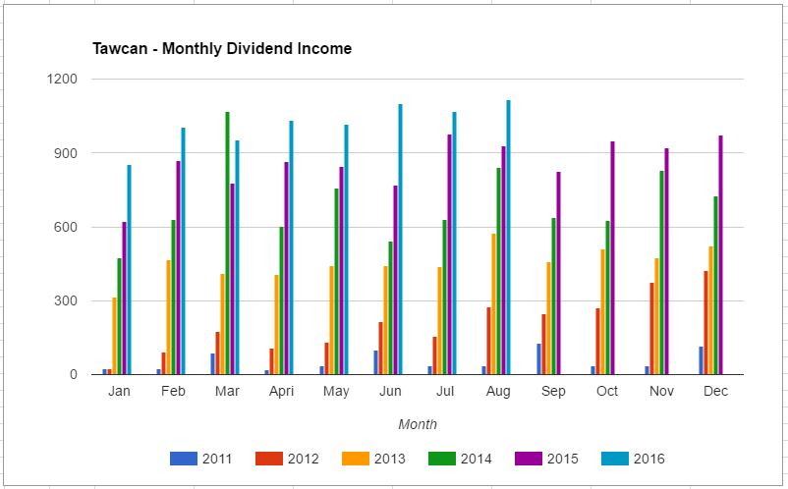Click the purple 2015 bar in Dec
This screenshot has width=788, height=489.
720,255
